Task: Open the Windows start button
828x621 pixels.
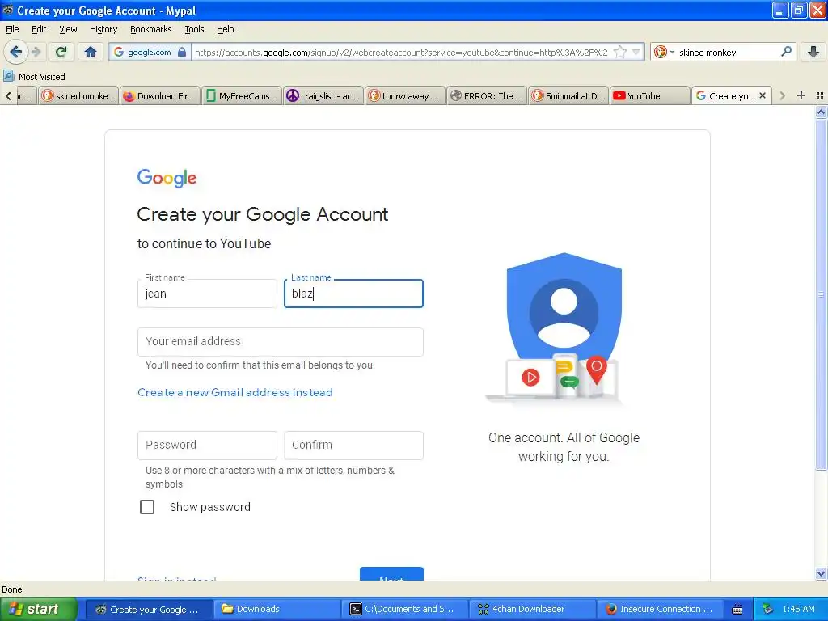Action: (38, 609)
